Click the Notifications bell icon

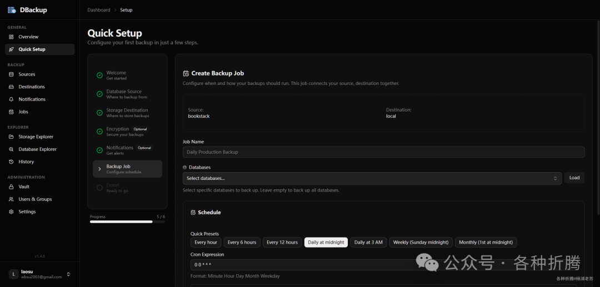pos(12,99)
